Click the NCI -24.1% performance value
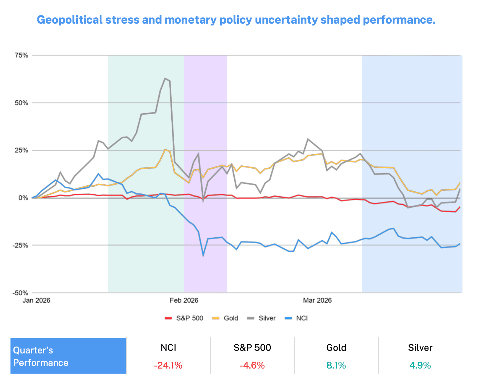 pyautogui.click(x=168, y=365)
